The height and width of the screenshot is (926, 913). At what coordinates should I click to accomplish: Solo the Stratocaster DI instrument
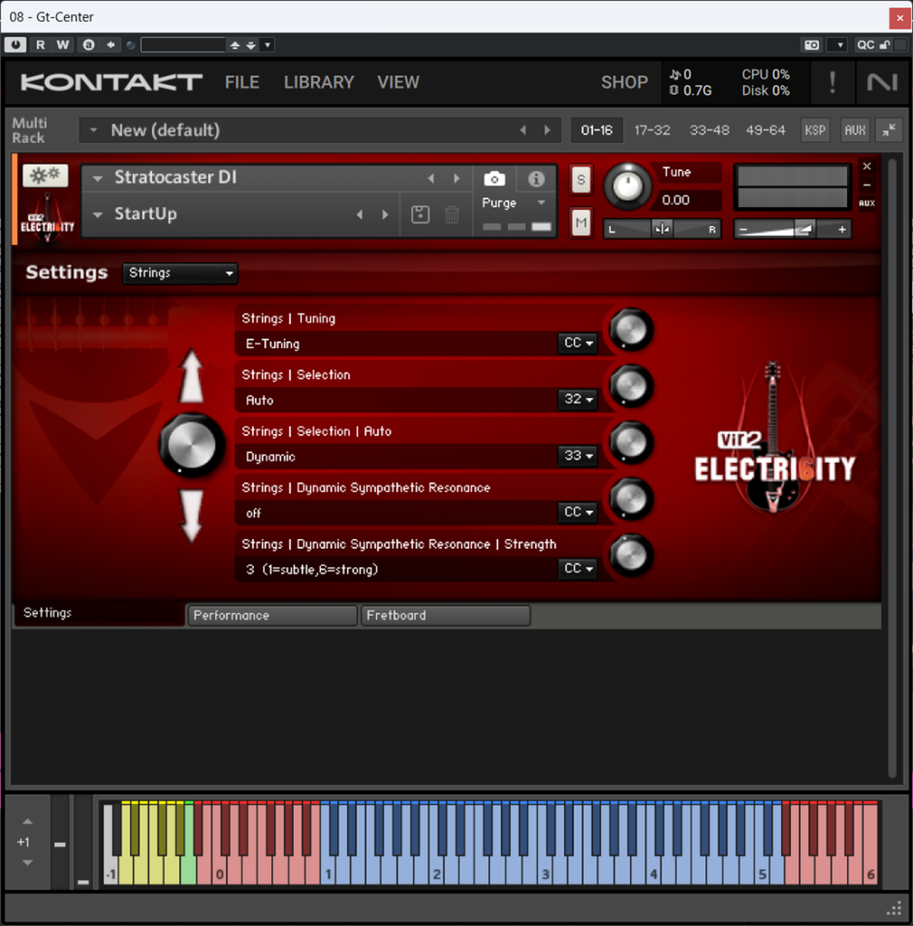click(580, 180)
